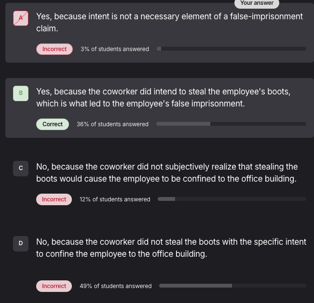Select the answer text about intent not necessary
The height and width of the screenshot is (303, 314).
tap(169, 23)
